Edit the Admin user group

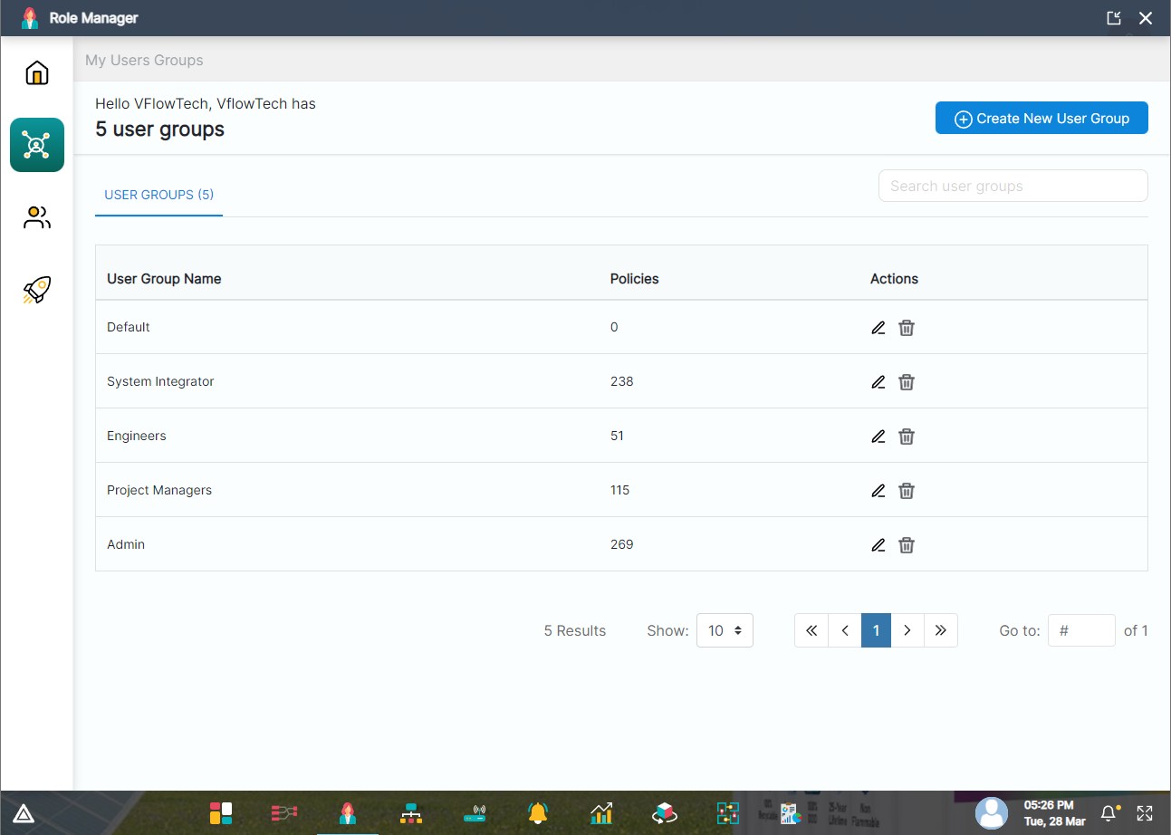point(878,544)
